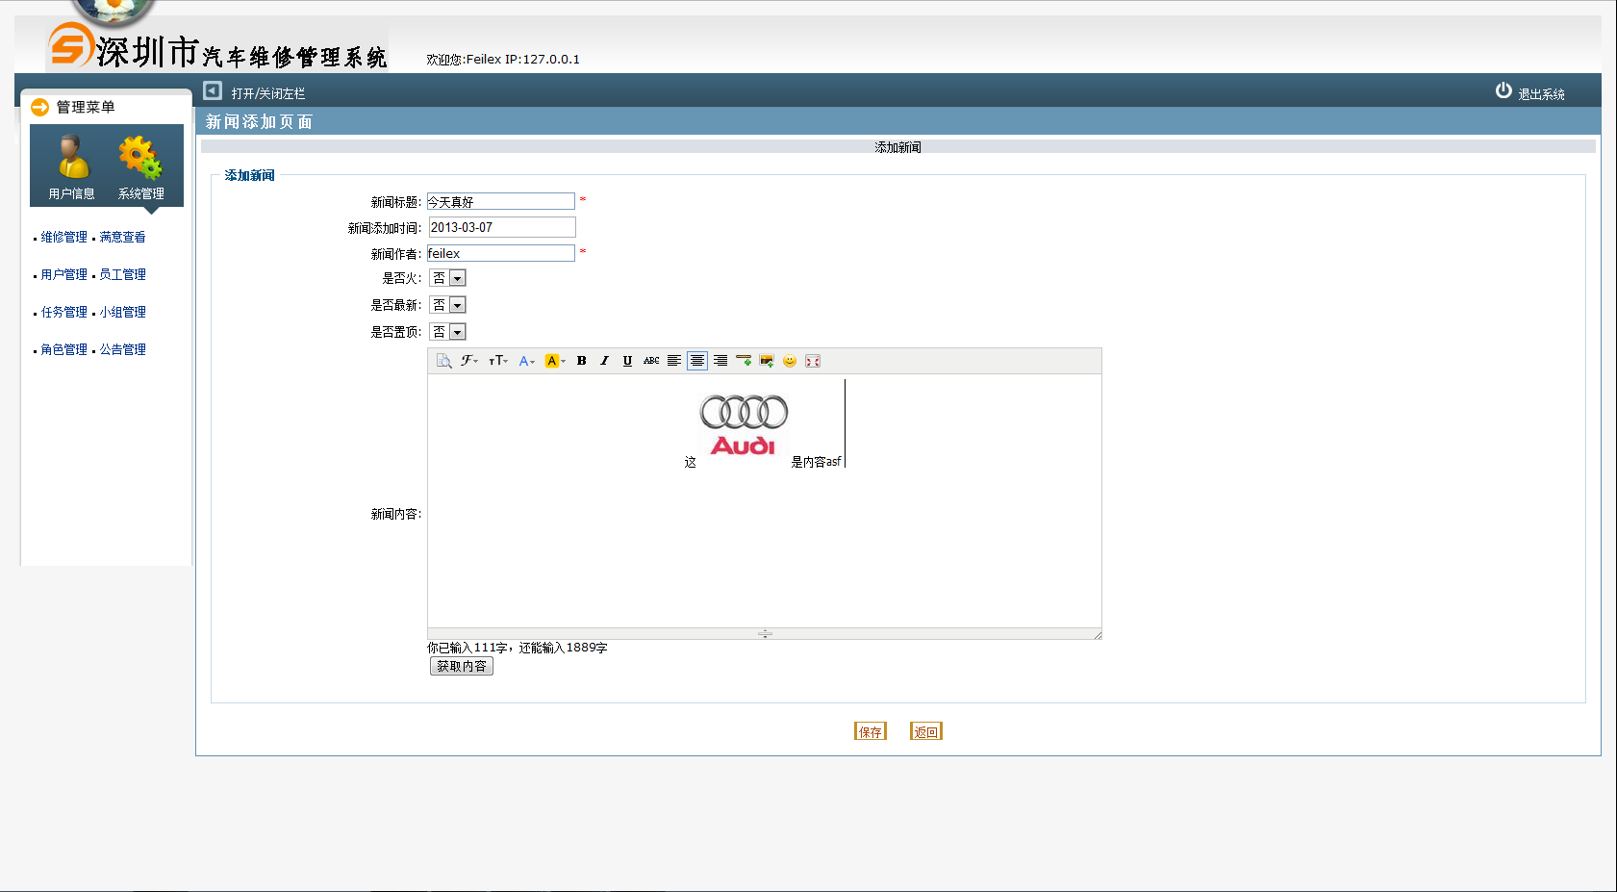Open the font color picker
Screen dimensions: 1617x892
coord(526,361)
